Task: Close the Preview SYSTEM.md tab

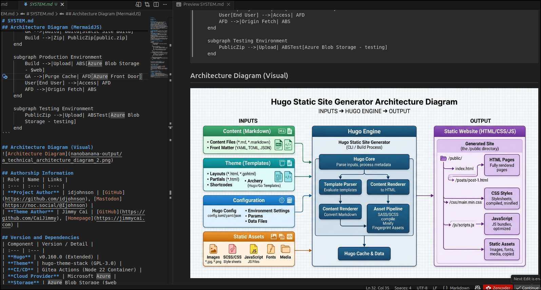Action: click(x=229, y=4)
